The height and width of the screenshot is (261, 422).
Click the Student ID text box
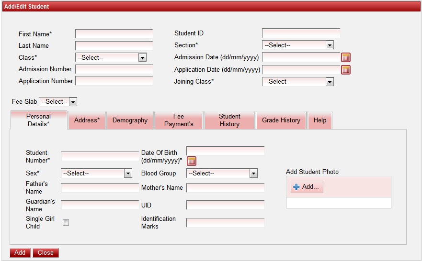pos(301,33)
